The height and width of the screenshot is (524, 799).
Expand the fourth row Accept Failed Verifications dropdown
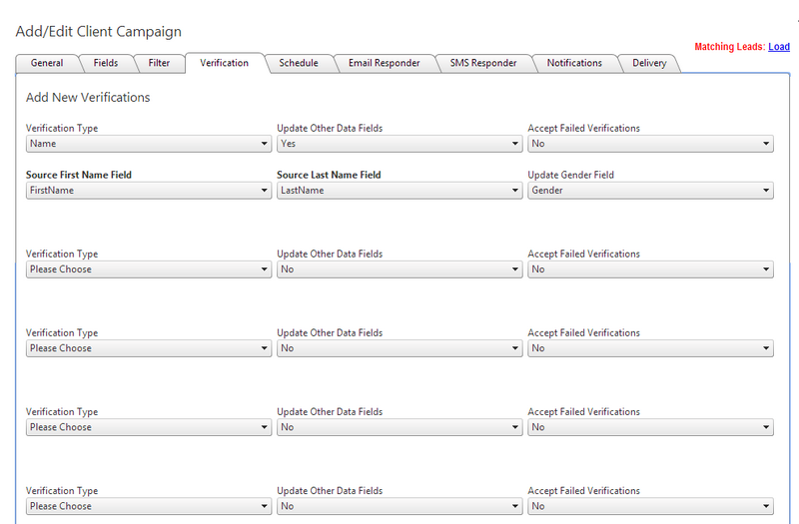point(650,427)
